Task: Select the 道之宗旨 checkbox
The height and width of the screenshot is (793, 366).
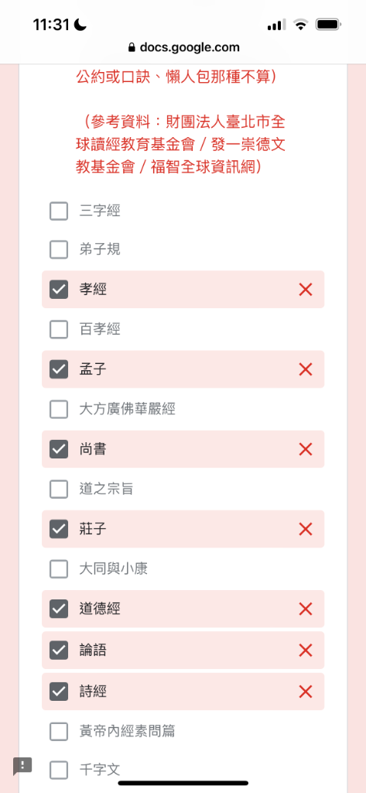Action: point(59,489)
